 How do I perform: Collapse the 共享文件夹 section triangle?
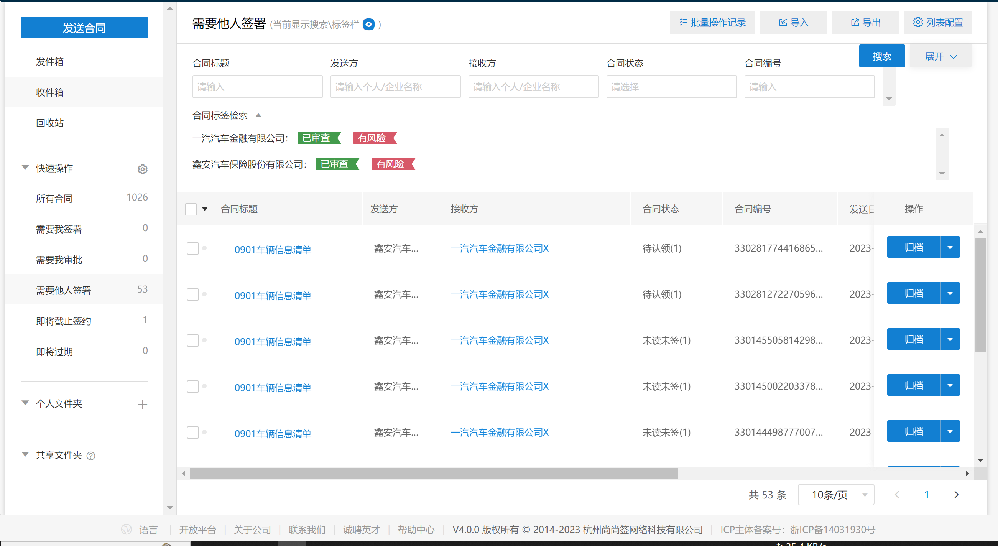(25, 454)
